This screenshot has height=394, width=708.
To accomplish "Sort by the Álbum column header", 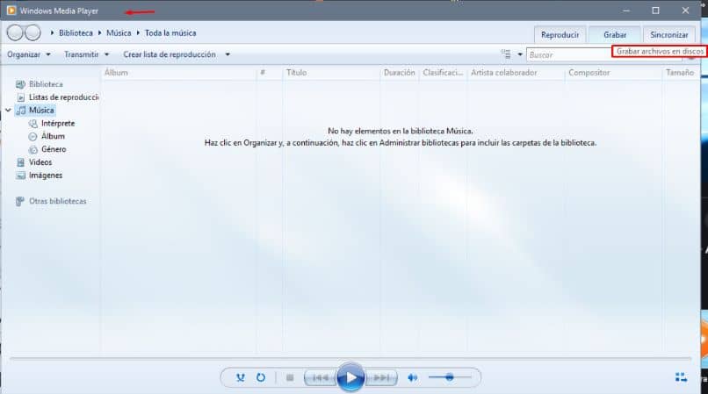I will click(x=179, y=73).
